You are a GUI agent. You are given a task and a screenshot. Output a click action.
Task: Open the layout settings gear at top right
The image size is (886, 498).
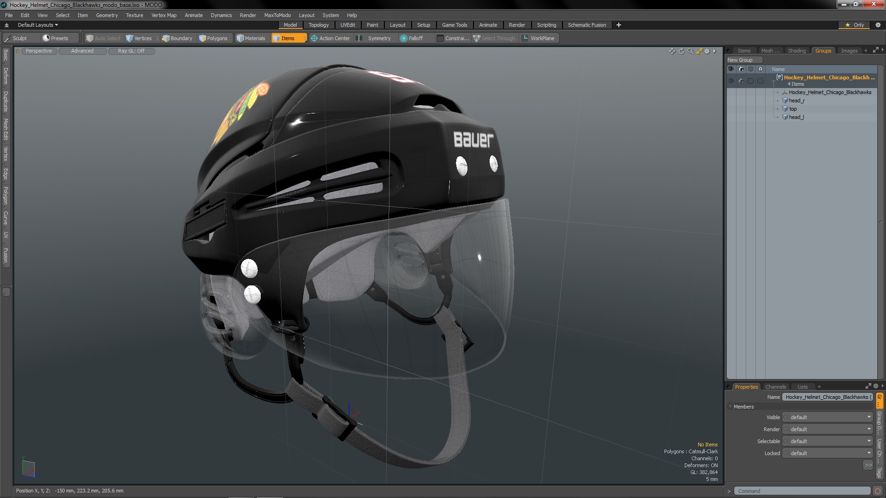pos(878,25)
